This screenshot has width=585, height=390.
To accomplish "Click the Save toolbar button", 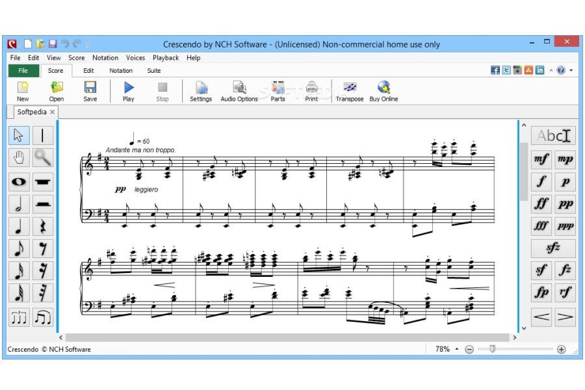I will pyautogui.click(x=90, y=92).
